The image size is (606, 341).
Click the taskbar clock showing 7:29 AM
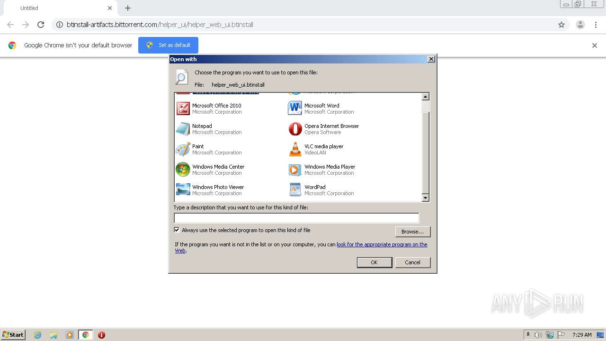click(582, 335)
